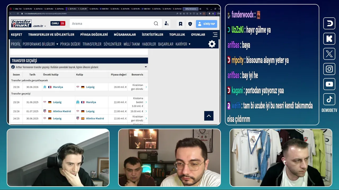The image size is (339, 190).
Task: Open the İSTATİSTİKLER menu
Action: click(x=153, y=35)
